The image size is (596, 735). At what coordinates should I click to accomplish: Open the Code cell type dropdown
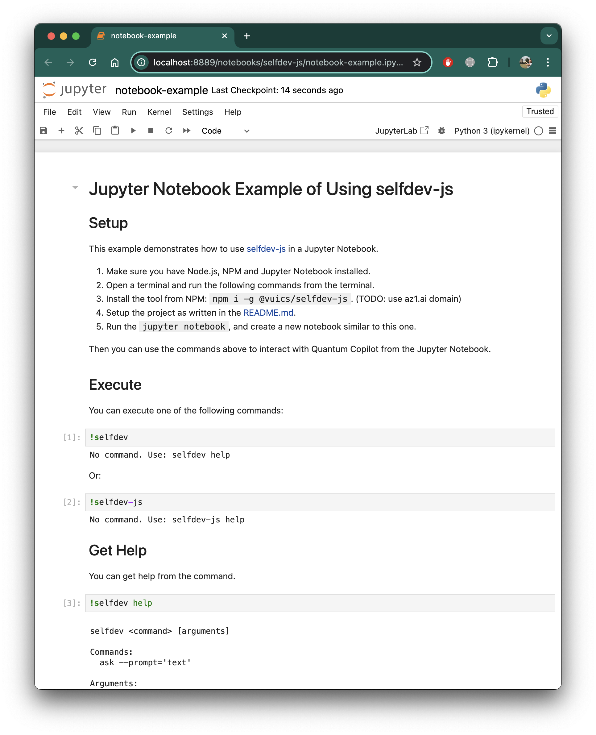(x=226, y=131)
